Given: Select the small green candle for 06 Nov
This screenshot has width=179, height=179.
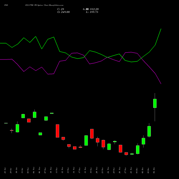Looking at the screenshot, I should [x=40, y=134].
